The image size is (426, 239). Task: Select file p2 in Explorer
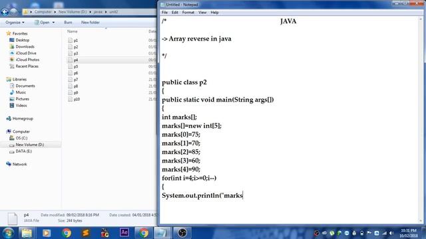point(75,47)
